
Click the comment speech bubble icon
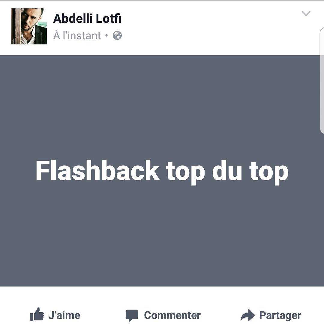pos(132,316)
